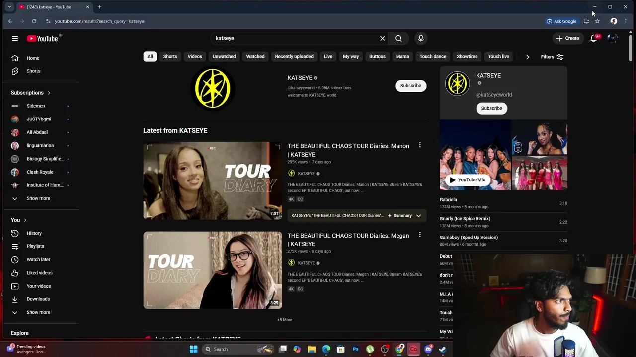Subscribe to KATSEYE in channel result
The image size is (636, 357).
click(x=411, y=86)
